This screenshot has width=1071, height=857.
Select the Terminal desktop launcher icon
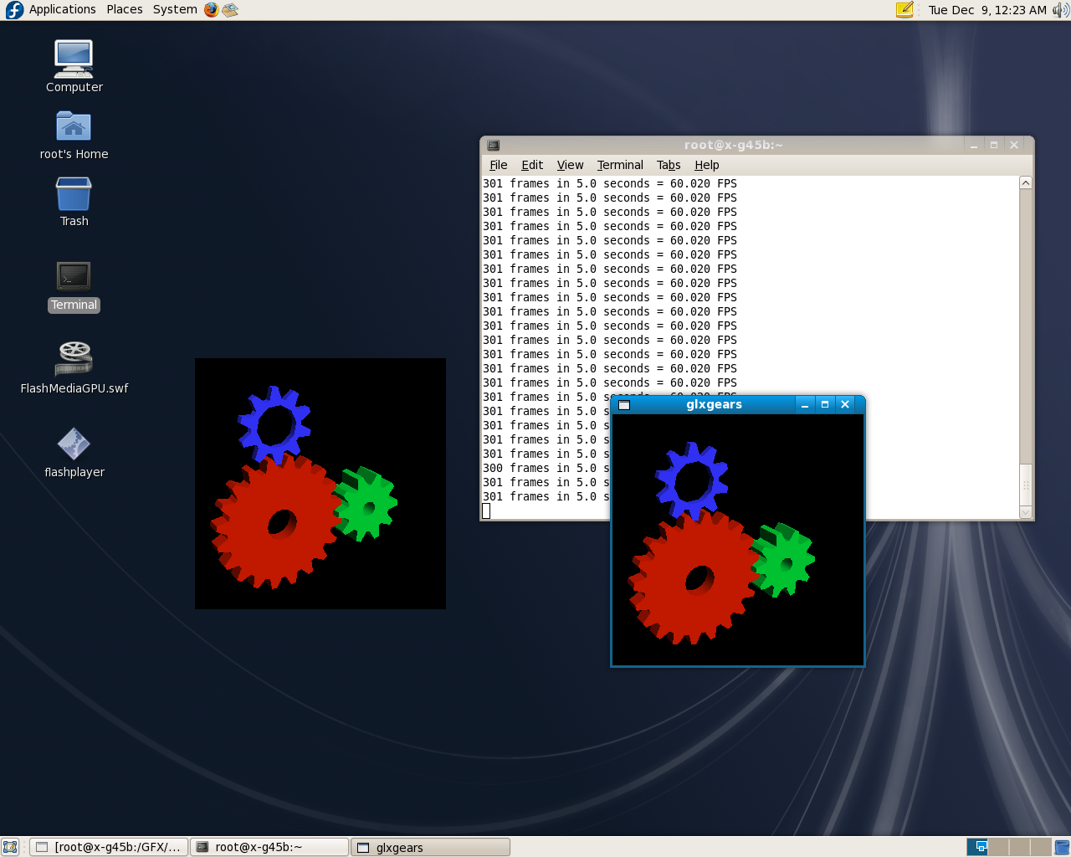click(x=74, y=277)
